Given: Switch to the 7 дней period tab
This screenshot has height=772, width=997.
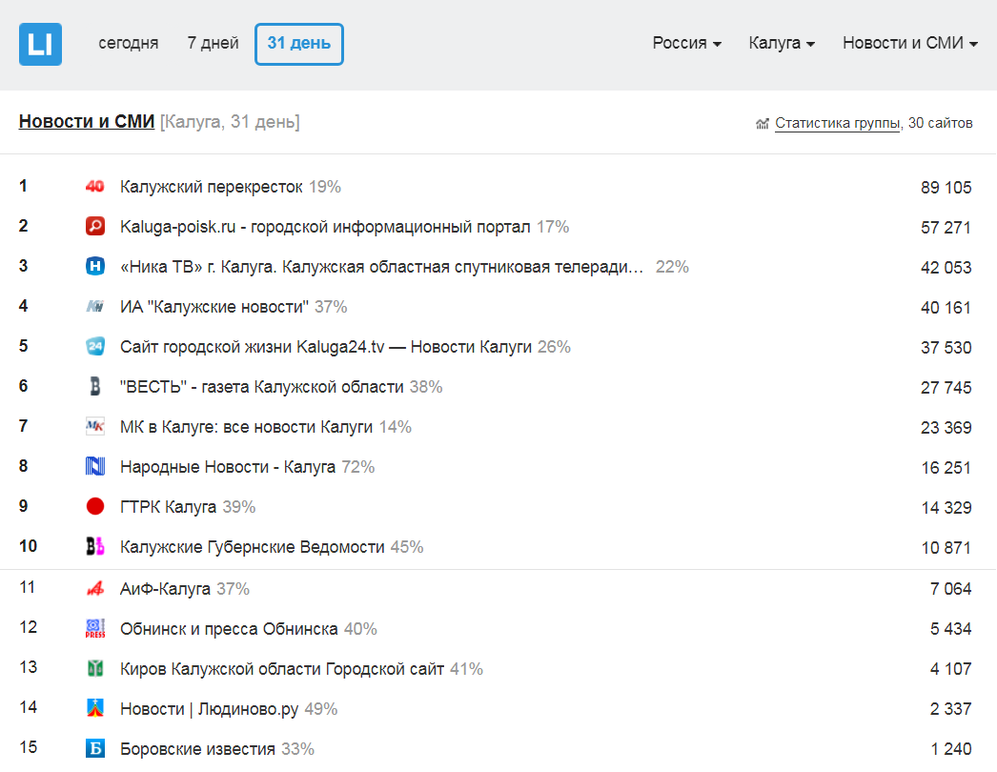Looking at the screenshot, I should click(x=213, y=44).
